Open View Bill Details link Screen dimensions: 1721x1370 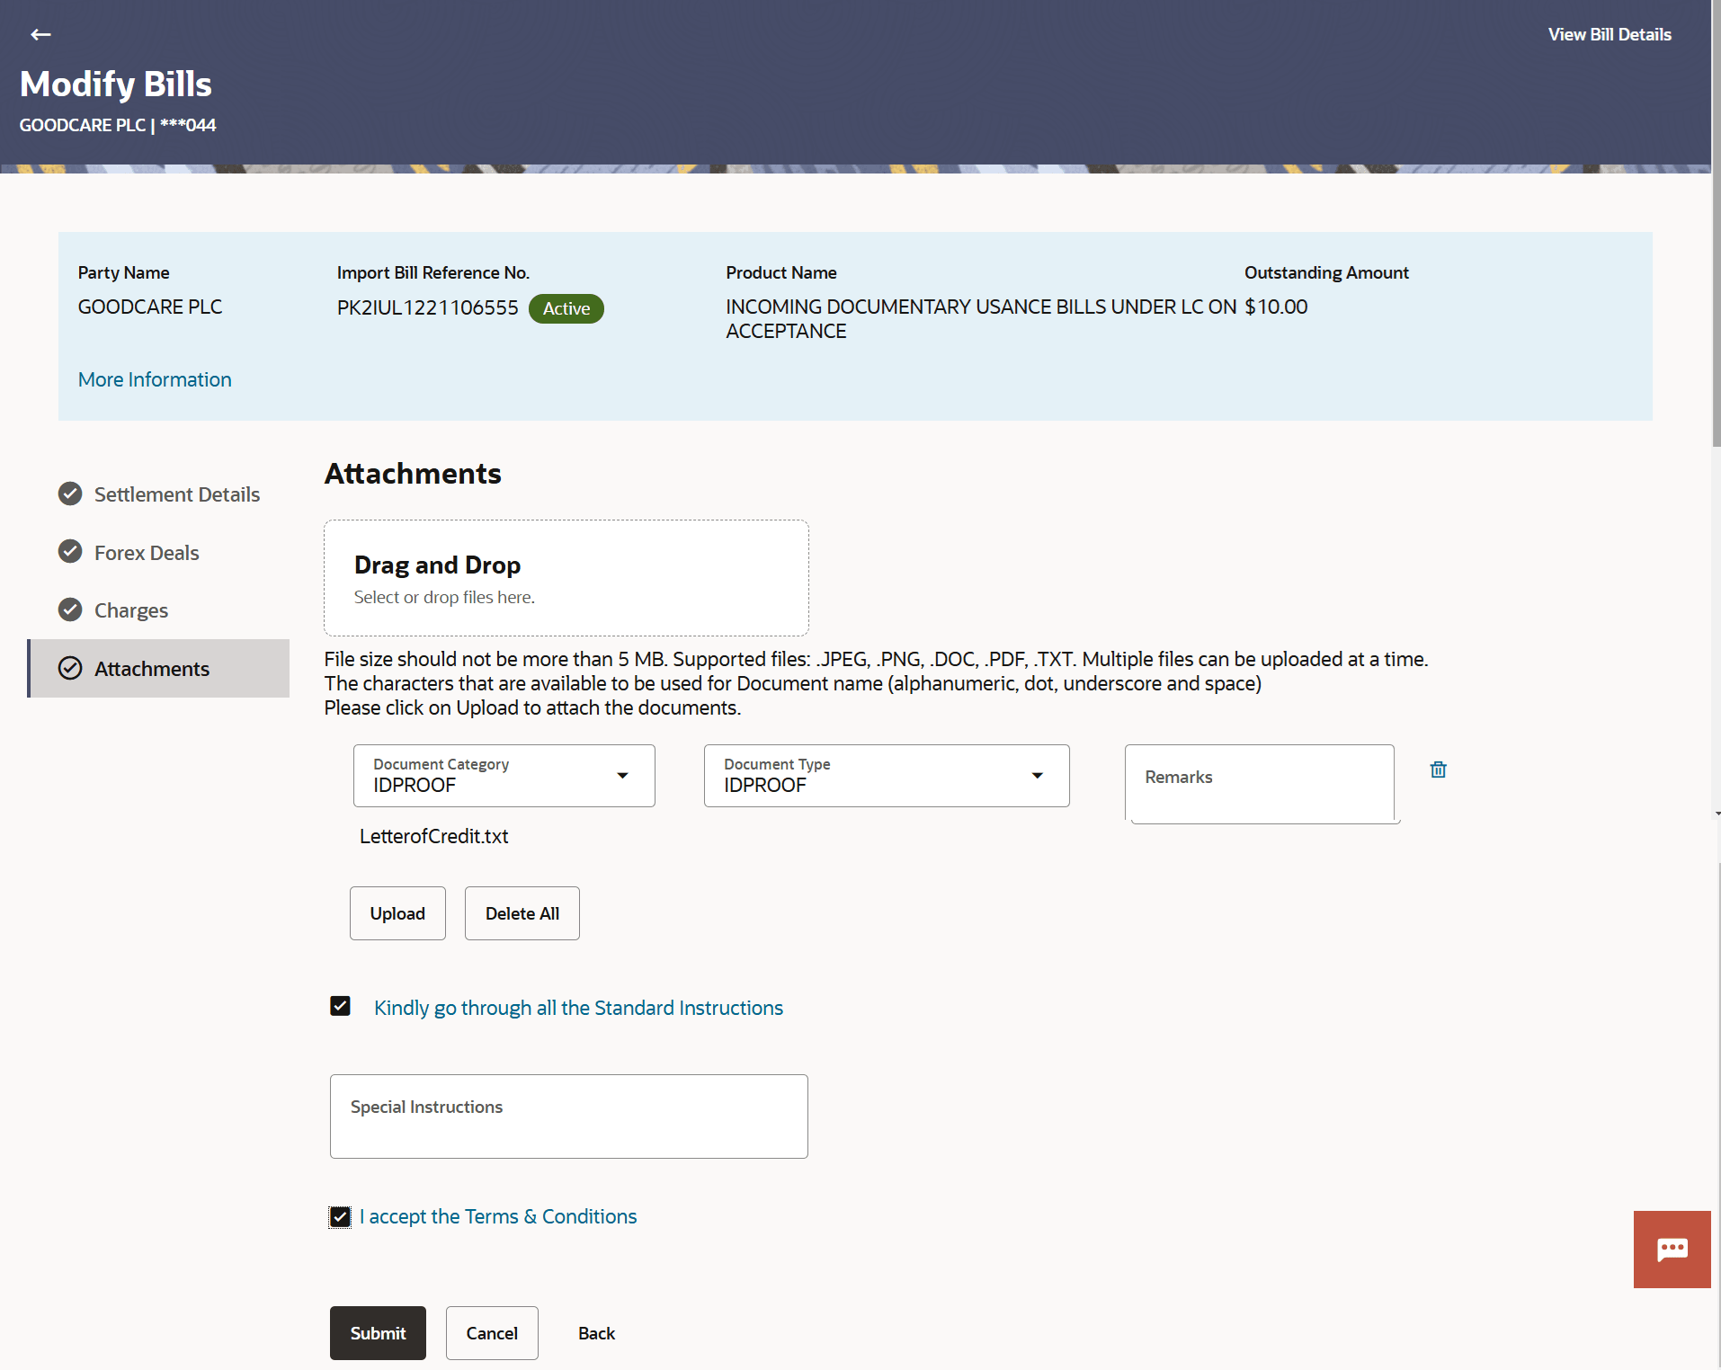1610,34
